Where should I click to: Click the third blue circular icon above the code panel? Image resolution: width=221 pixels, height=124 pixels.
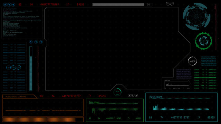tap(13, 4)
